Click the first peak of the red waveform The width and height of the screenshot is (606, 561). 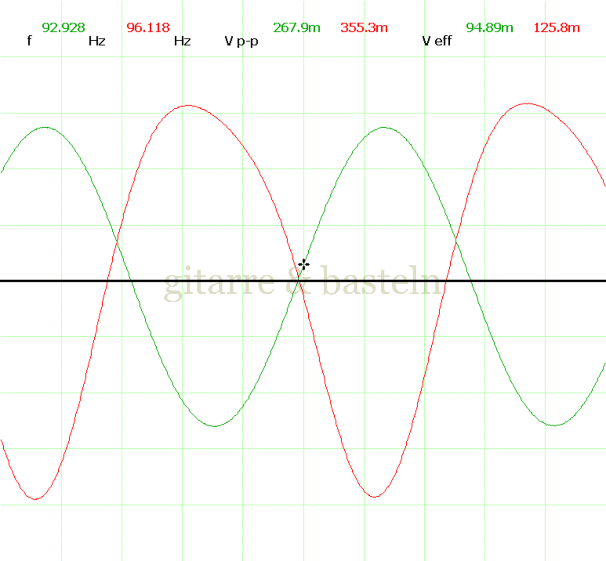189,105
